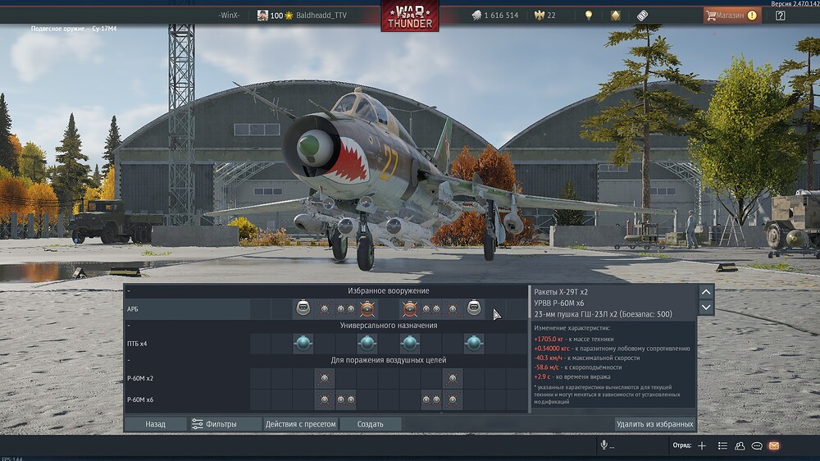This screenshot has width=820, height=461.
Task: Click the -WinX- squadron tag
Action: click(x=229, y=15)
